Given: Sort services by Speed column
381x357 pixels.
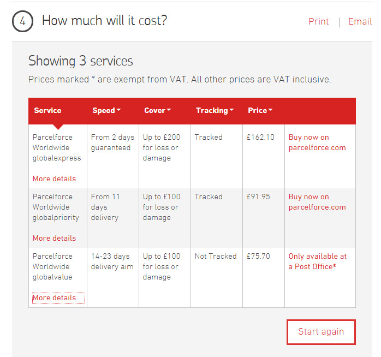Looking at the screenshot, I should [106, 110].
